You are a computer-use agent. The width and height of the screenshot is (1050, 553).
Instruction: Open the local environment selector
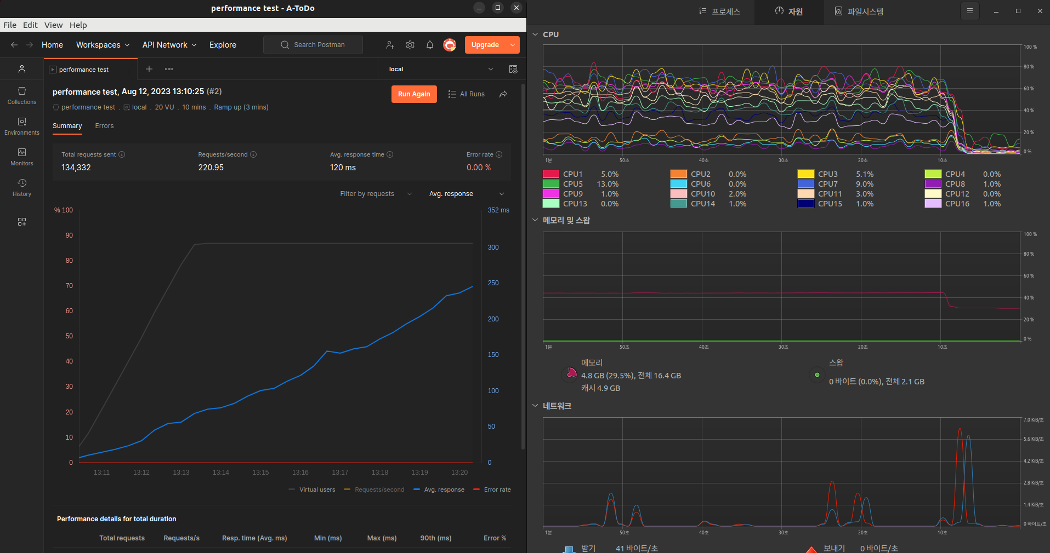[441, 69]
